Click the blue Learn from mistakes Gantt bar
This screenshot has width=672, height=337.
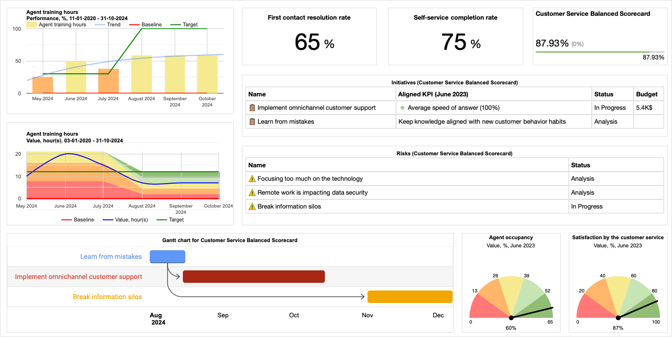pos(168,256)
